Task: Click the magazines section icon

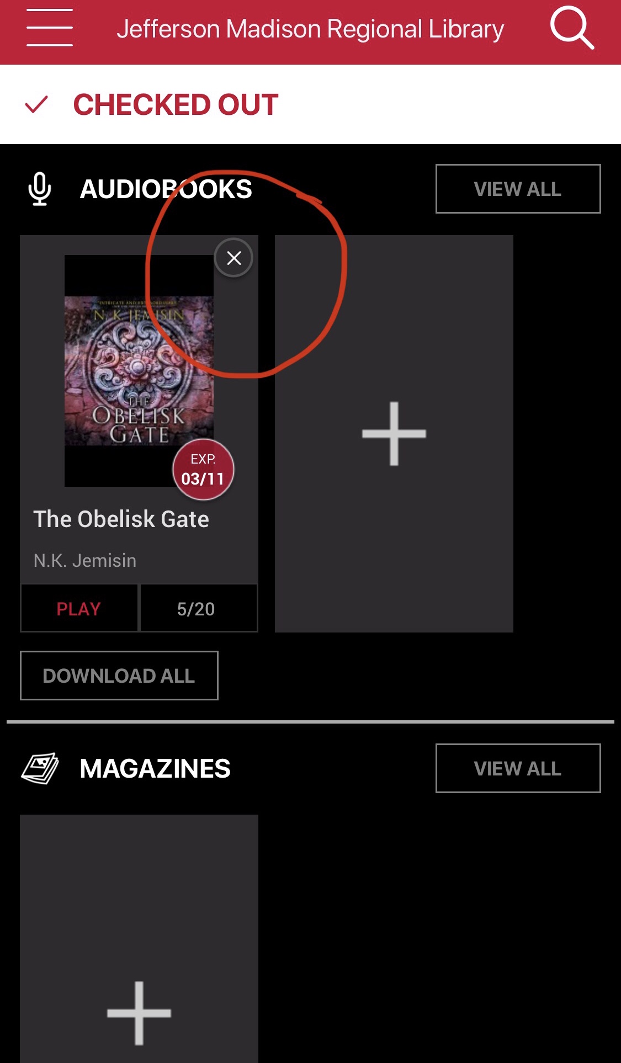Action: (x=40, y=768)
